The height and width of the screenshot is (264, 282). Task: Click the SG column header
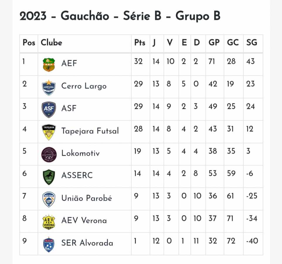pyautogui.click(x=252, y=43)
